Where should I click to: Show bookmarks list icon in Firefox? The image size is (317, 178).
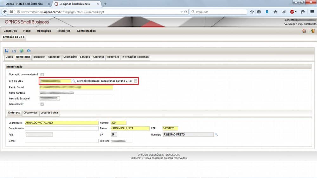pyautogui.click(x=259, y=12)
